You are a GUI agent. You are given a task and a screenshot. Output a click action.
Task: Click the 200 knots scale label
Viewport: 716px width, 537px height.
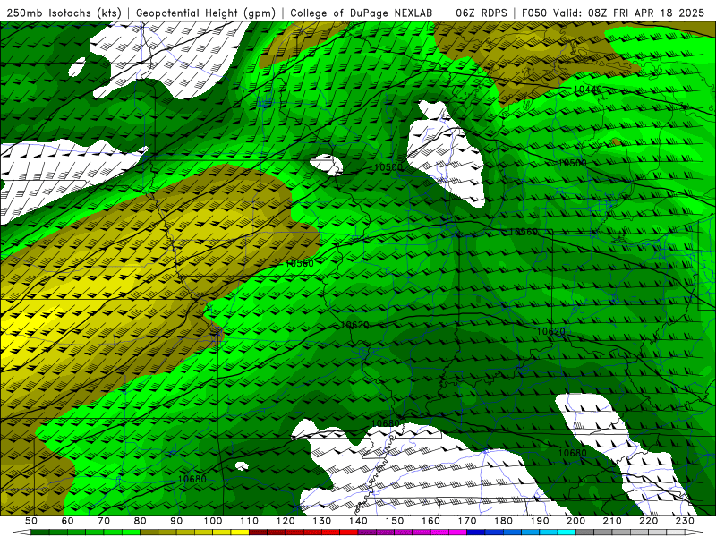coord(575,521)
